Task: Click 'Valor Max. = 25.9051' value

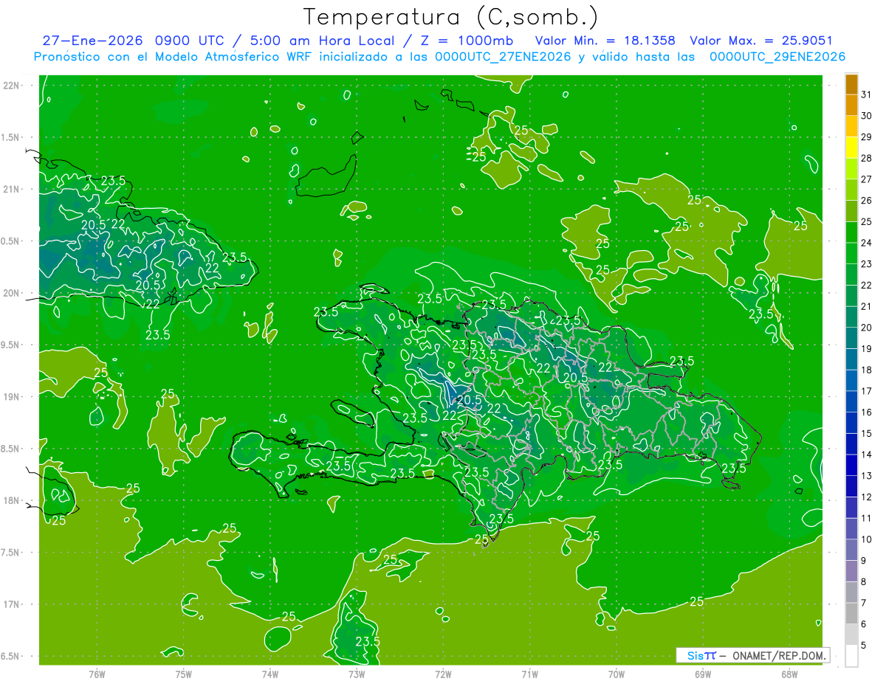Action: pos(760,41)
